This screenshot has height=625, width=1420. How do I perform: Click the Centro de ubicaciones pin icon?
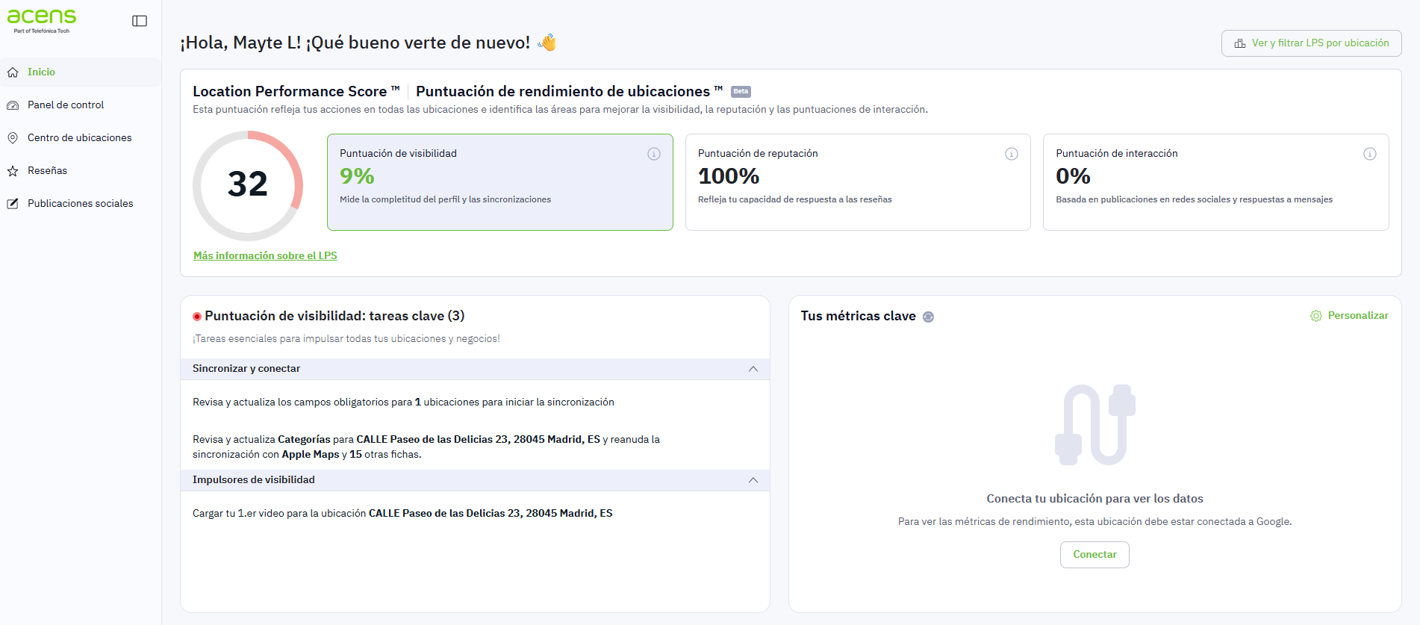click(13, 138)
